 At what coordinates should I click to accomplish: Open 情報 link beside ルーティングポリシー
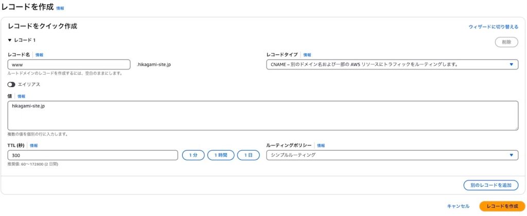321,146
